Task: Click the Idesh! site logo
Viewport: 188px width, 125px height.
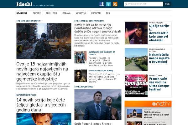Action: [24, 4]
